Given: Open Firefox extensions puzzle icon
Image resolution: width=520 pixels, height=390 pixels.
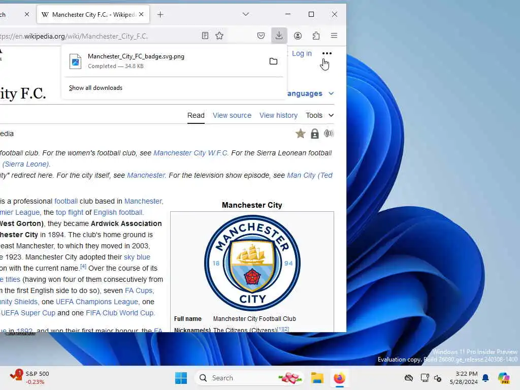Looking at the screenshot, I should [x=316, y=36].
